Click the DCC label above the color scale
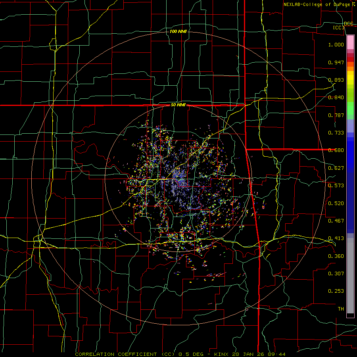Image resolution: width=357 pixels, height=357 pixels. tap(349, 23)
